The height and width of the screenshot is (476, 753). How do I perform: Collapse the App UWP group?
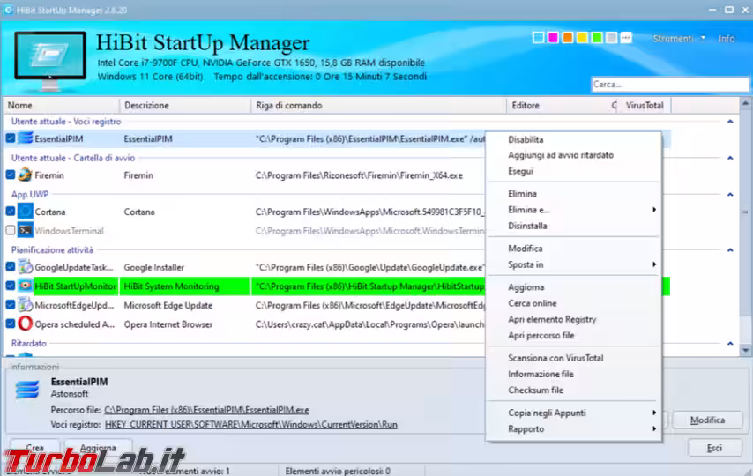[x=730, y=195]
